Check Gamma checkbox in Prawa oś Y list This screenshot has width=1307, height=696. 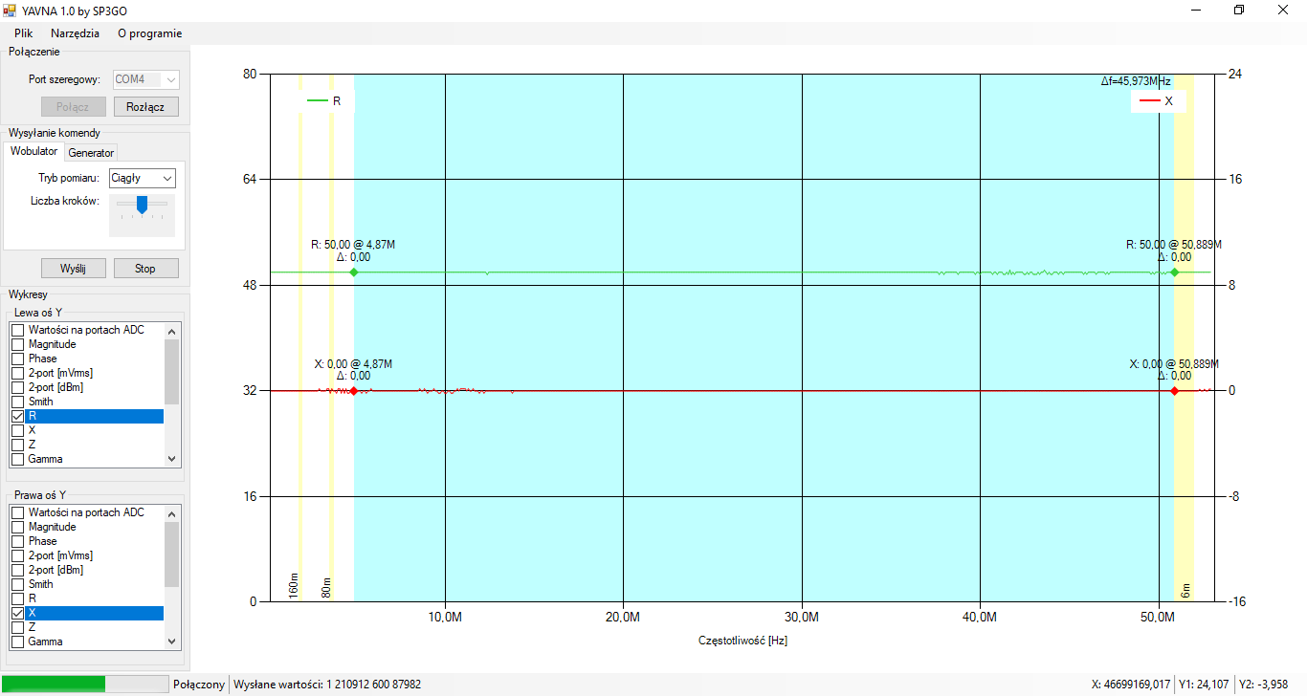17,642
